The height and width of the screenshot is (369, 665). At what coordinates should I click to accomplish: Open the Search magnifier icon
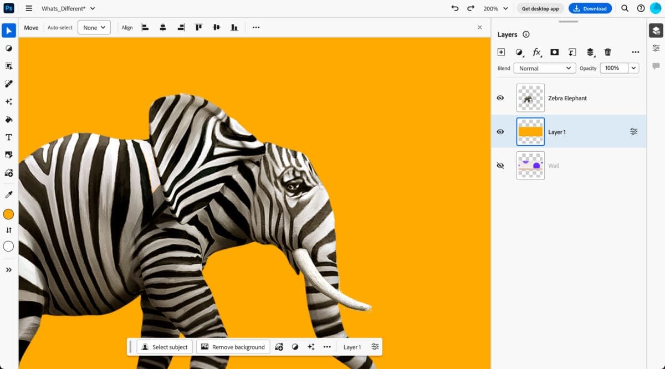pos(625,8)
